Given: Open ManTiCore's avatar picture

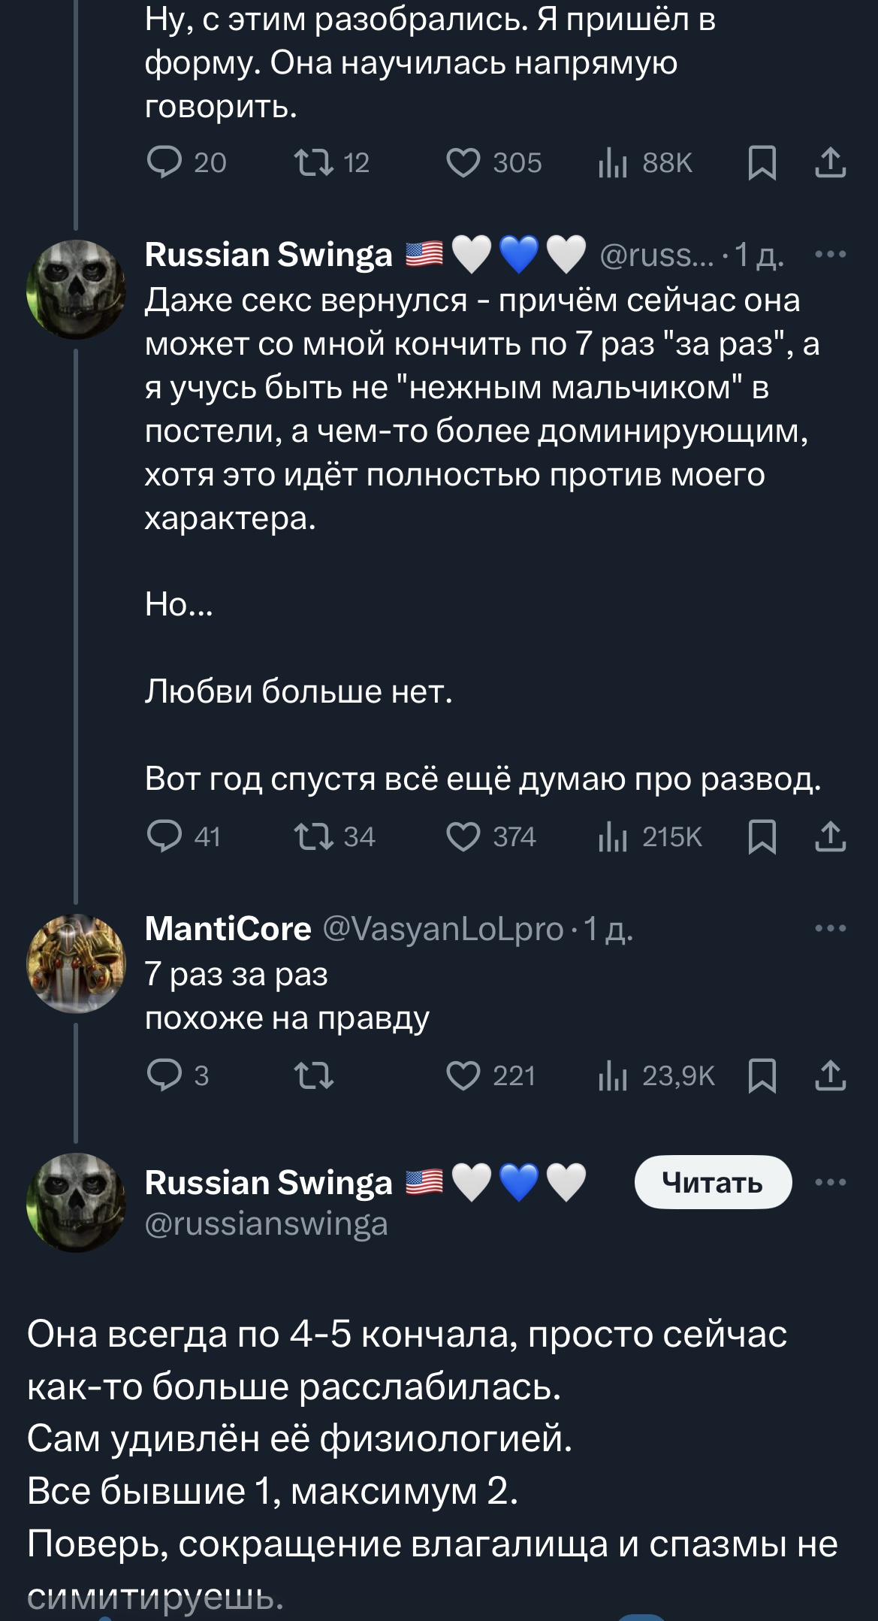Looking at the screenshot, I should click(x=76, y=963).
